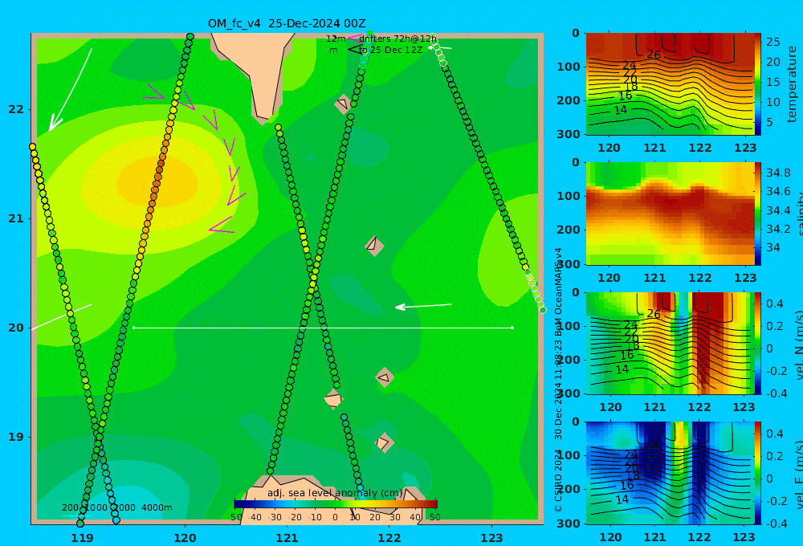Click latitude tick label 19 on the map
Image resolution: width=803 pixels, height=546 pixels.
point(16,437)
